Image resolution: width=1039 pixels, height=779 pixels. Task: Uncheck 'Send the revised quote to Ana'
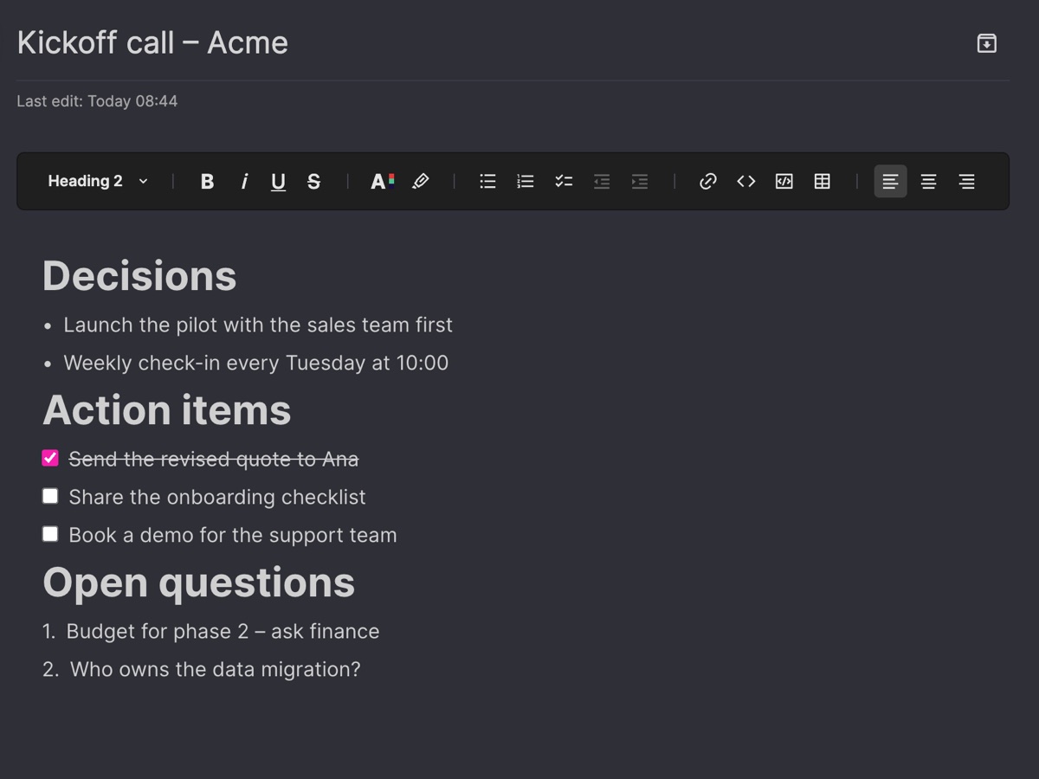pyautogui.click(x=50, y=458)
